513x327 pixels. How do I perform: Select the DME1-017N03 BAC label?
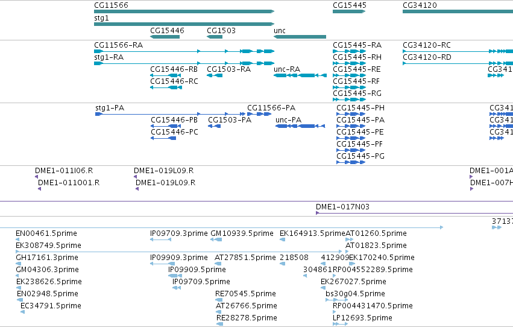pyautogui.click(x=342, y=207)
